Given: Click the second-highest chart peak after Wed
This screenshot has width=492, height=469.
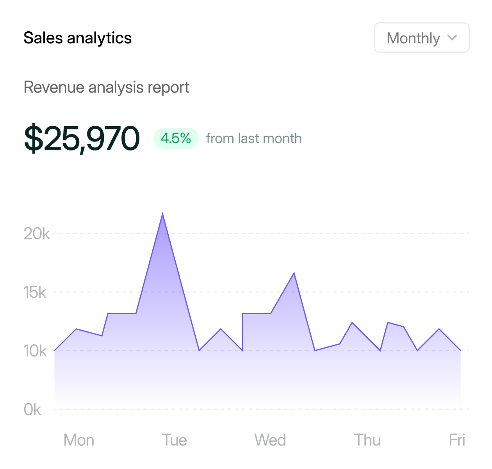Looking at the screenshot, I should coord(294,273).
